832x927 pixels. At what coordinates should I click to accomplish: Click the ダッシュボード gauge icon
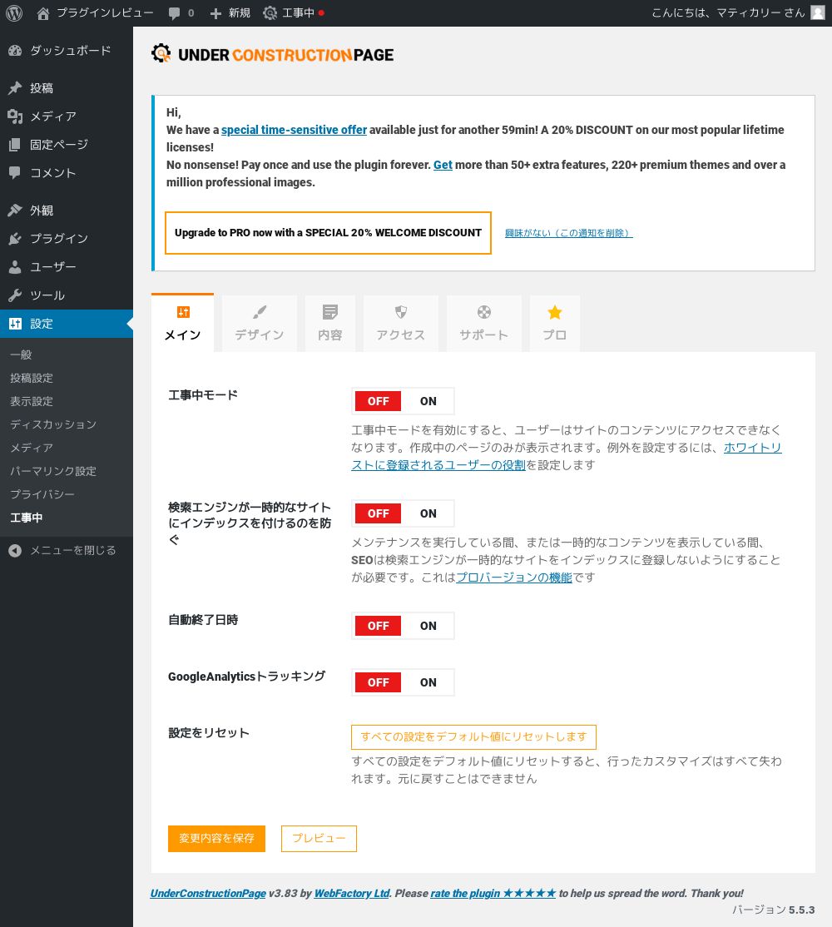[x=15, y=51]
